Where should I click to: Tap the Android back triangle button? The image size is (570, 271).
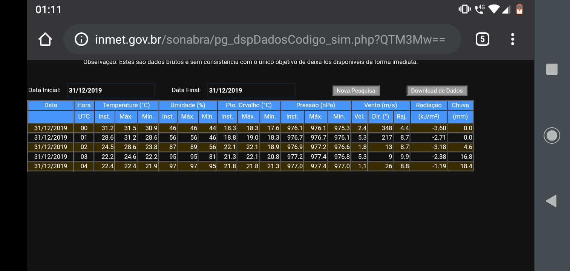click(x=551, y=201)
